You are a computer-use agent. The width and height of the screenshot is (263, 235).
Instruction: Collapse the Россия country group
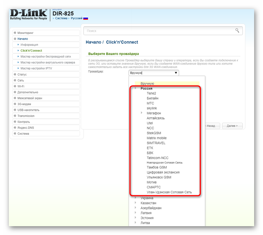[x=135, y=89]
